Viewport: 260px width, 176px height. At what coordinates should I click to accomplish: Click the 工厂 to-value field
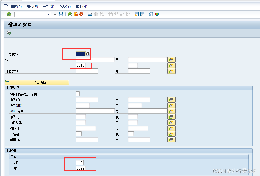[133, 65]
